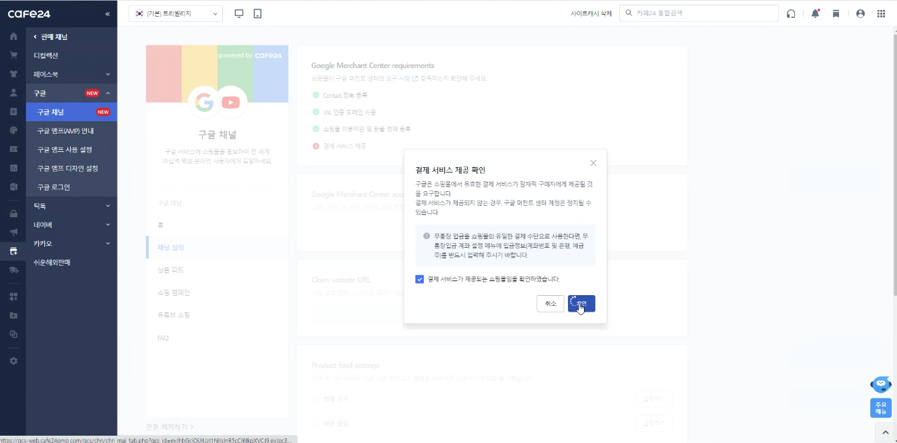Open the toolbox icon in left rail
Viewport: 897px width, 443px height.
[x=13, y=214]
